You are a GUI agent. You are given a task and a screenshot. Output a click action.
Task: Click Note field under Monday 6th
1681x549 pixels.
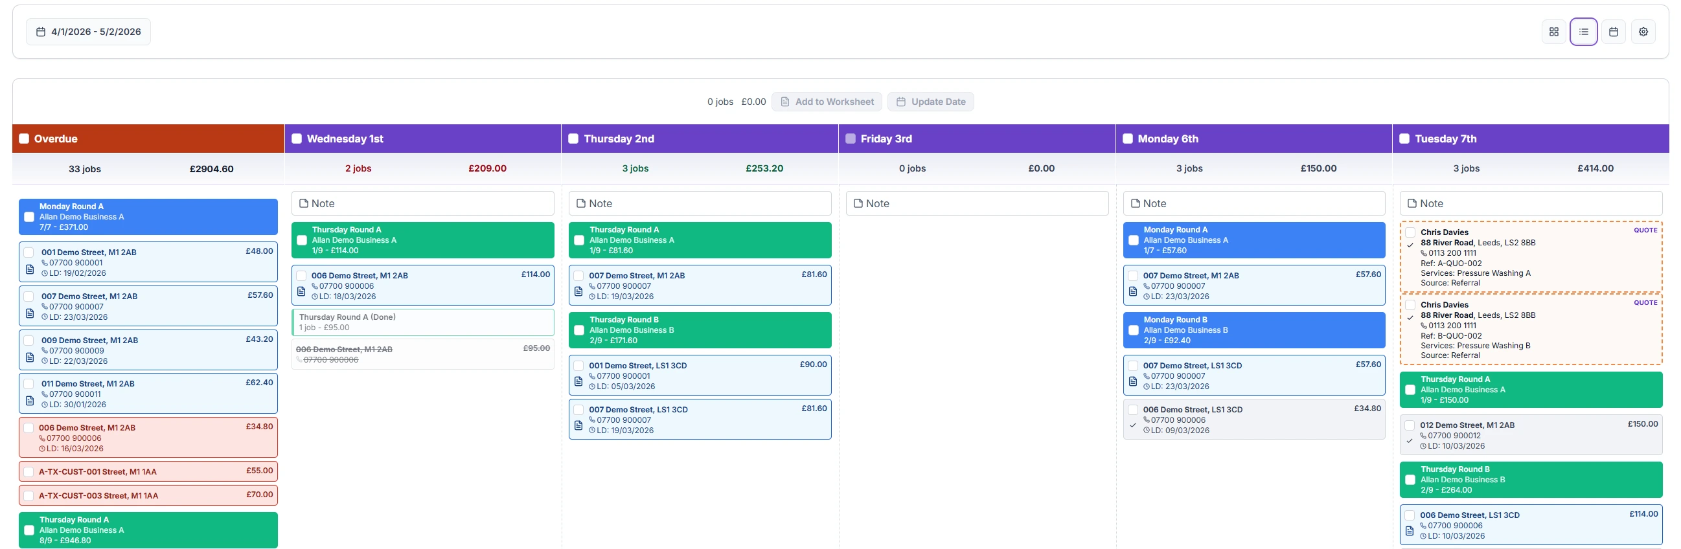click(x=1254, y=203)
